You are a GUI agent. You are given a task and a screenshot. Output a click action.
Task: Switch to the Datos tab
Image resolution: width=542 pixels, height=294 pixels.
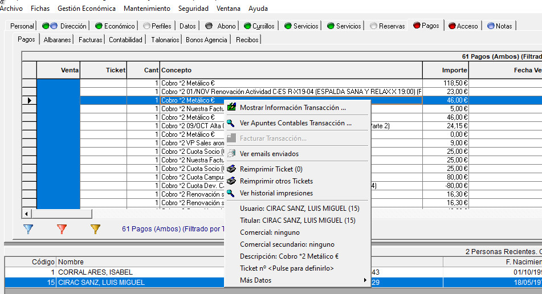[188, 26]
